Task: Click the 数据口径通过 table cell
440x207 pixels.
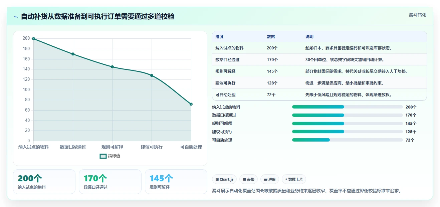Action: [x=227, y=60]
